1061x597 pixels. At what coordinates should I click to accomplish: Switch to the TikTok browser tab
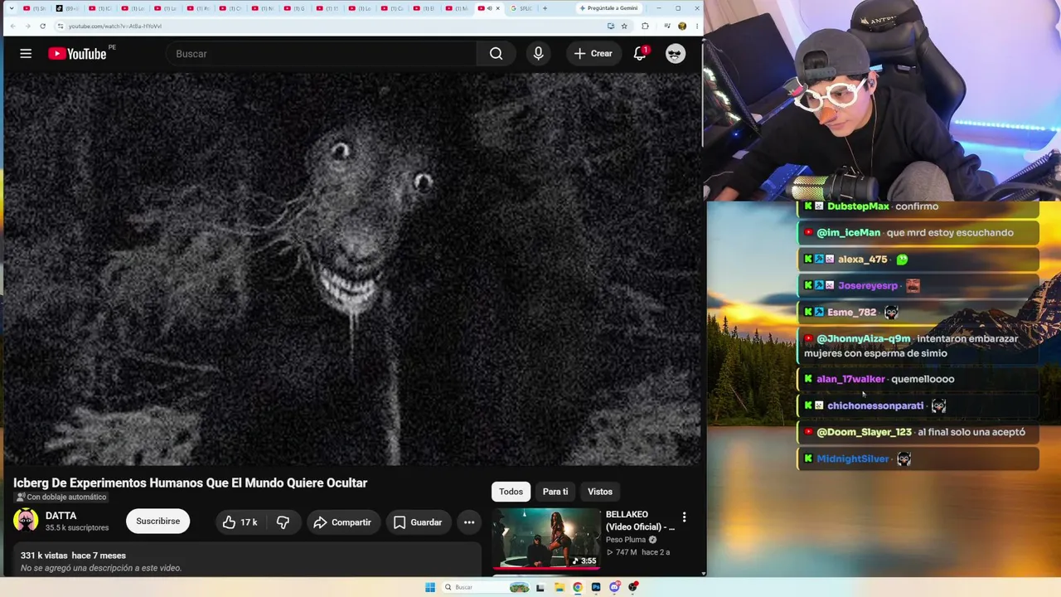coord(69,8)
